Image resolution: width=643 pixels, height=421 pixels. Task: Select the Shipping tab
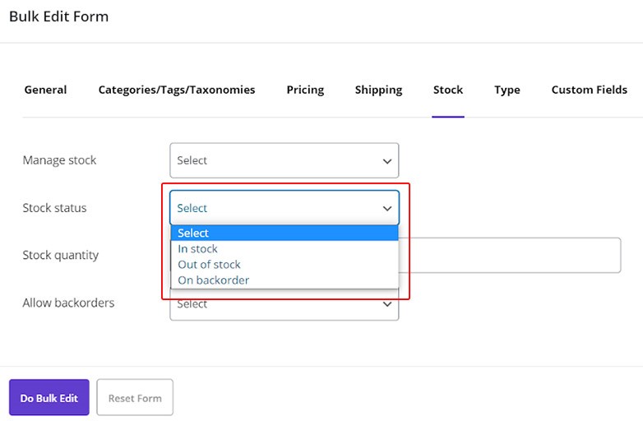378,90
